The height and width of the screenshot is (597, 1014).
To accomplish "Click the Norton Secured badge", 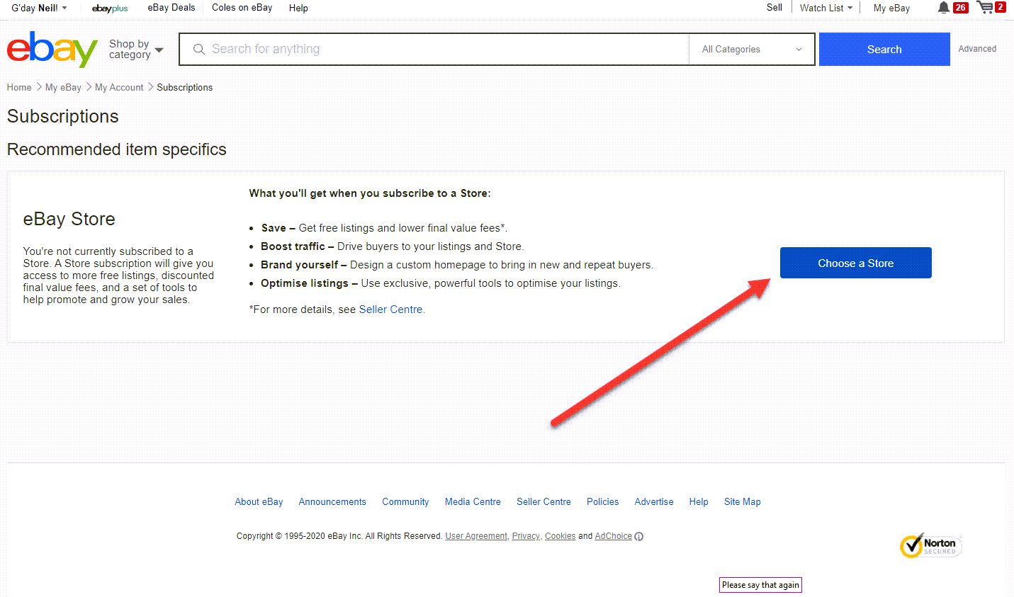I will coord(930,545).
